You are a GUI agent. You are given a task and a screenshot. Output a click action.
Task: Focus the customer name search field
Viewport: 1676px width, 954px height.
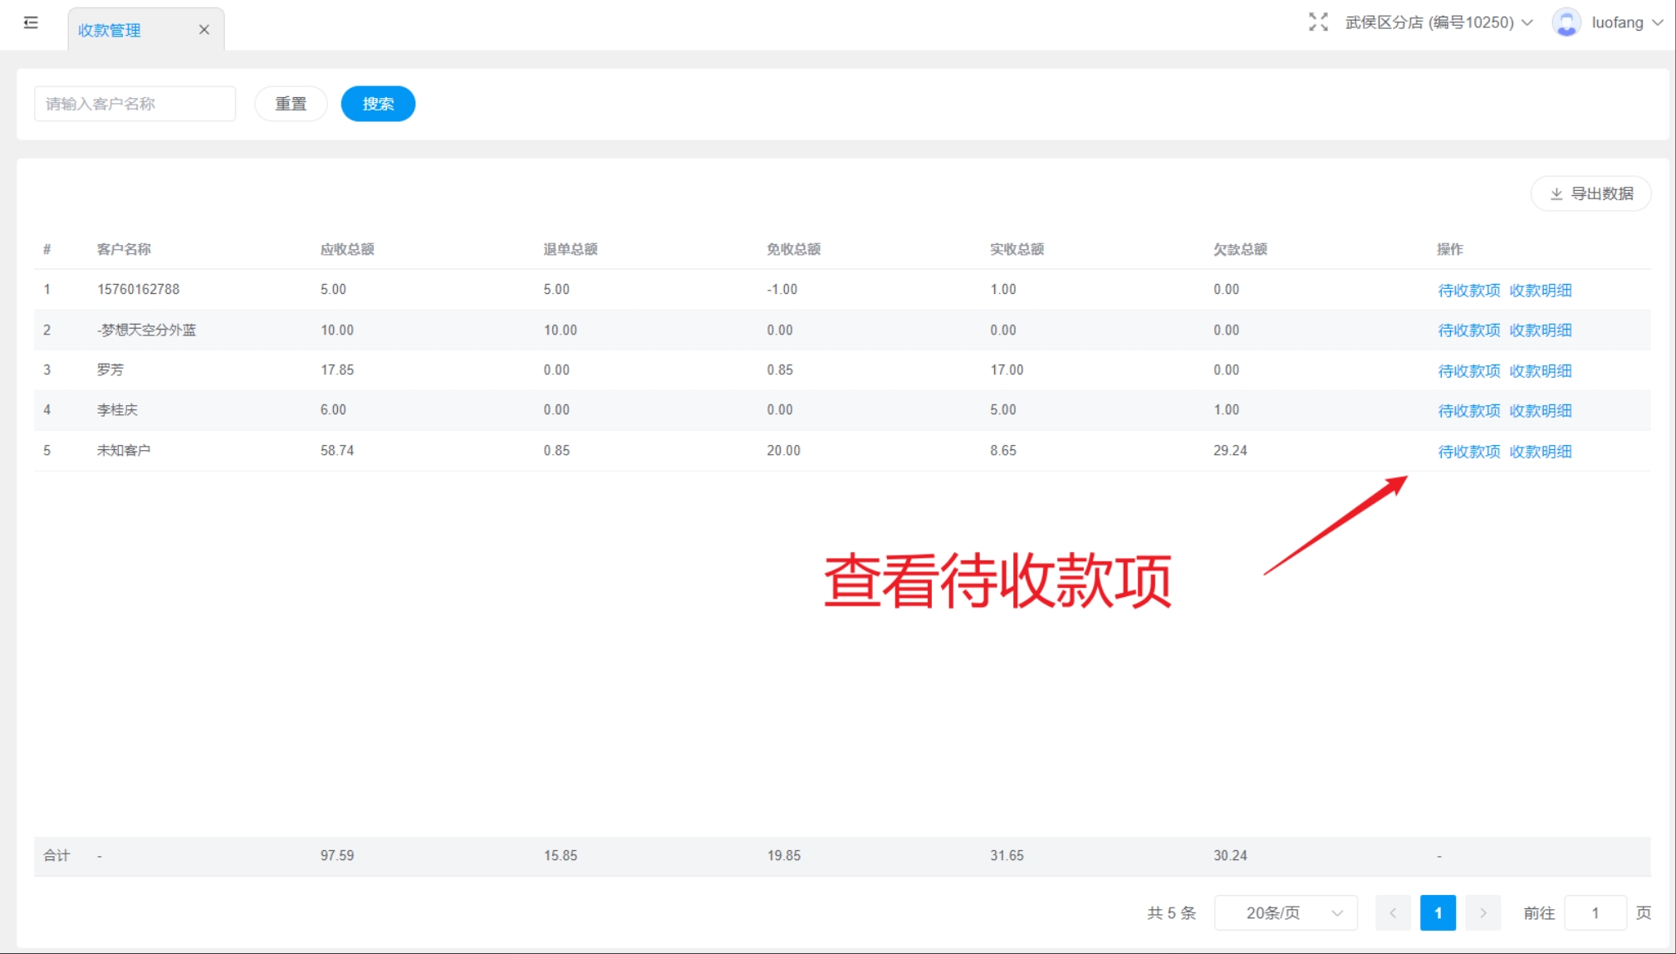[135, 104]
